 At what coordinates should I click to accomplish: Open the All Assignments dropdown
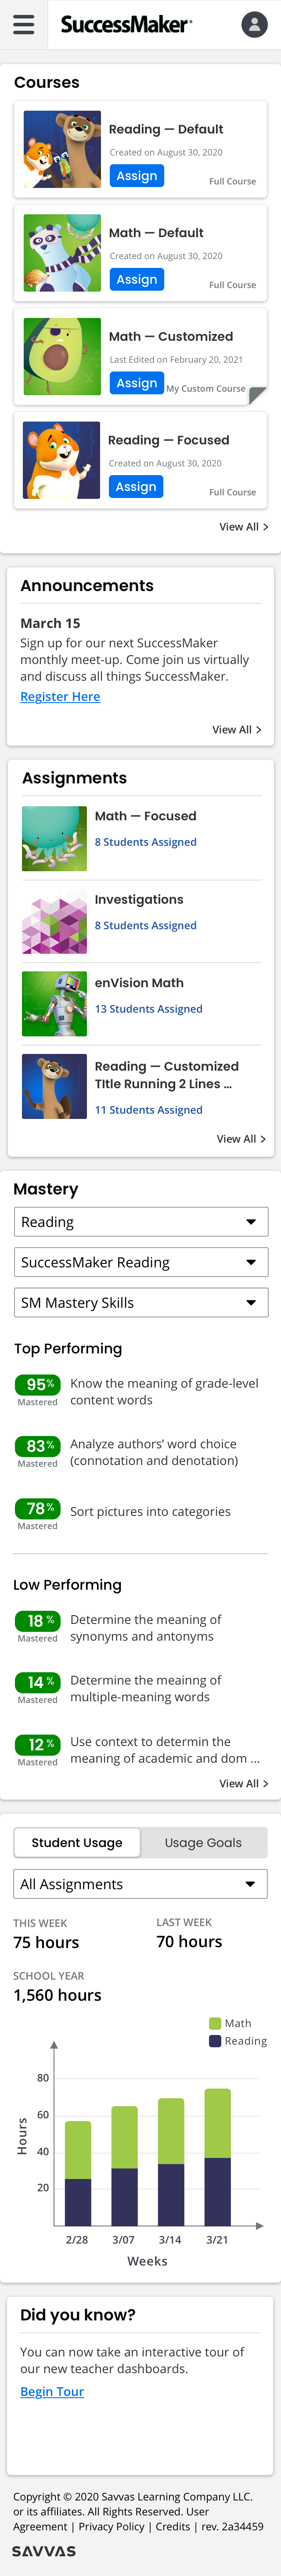pos(141,1884)
